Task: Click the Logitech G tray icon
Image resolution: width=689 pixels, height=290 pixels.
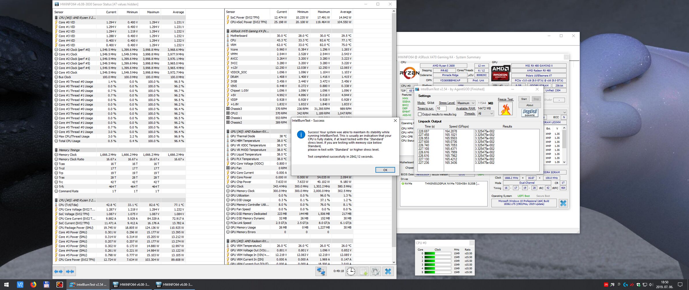Action: pyautogui.click(x=625, y=285)
